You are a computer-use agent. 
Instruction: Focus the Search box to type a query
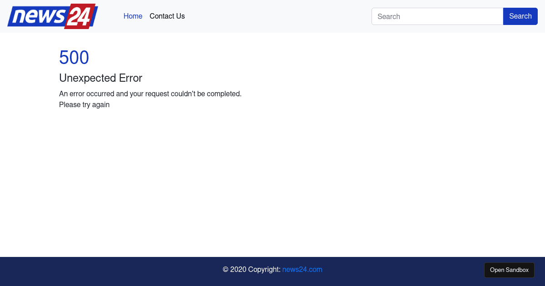[x=437, y=16]
